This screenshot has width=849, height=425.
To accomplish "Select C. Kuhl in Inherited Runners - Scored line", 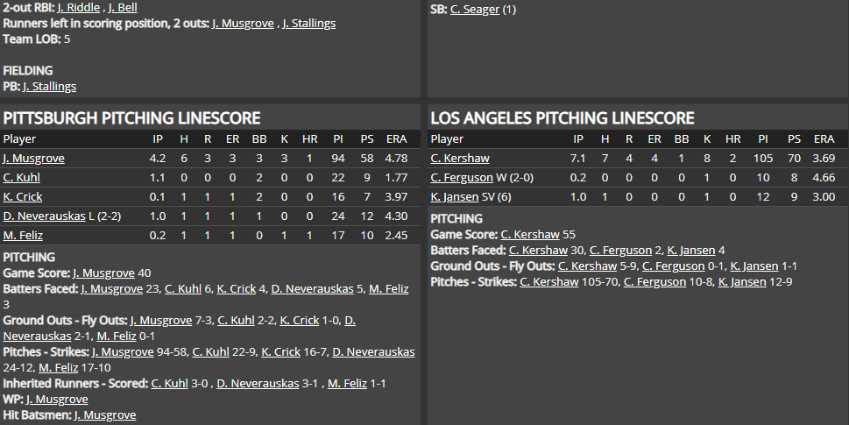I will pos(170,383).
